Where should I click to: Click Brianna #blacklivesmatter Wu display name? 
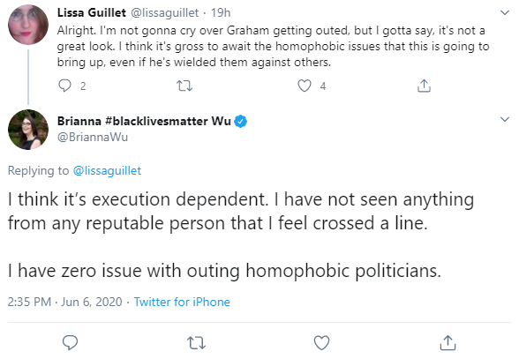point(144,121)
